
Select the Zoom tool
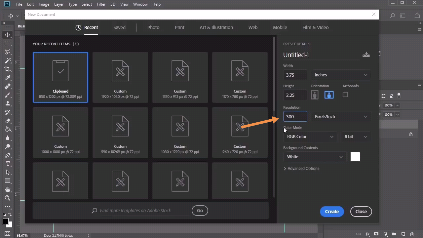pyautogui.click(x=8, y=198)
